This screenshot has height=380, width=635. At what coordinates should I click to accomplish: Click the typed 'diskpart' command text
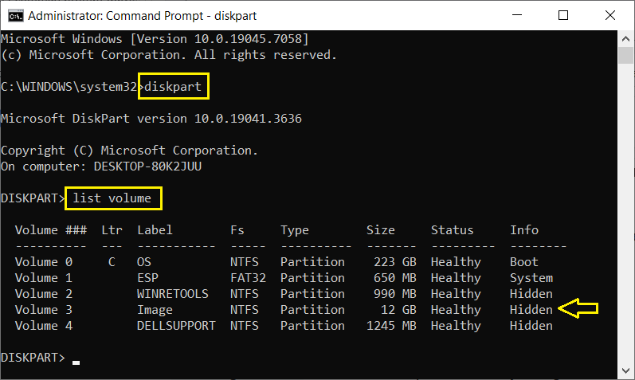[x=173, y=87]
